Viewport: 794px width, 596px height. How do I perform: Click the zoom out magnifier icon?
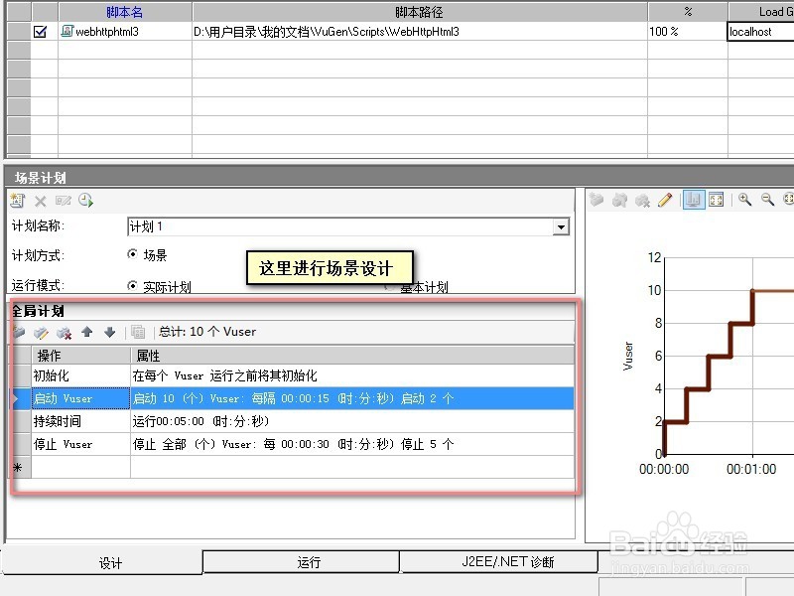[765, 200]
